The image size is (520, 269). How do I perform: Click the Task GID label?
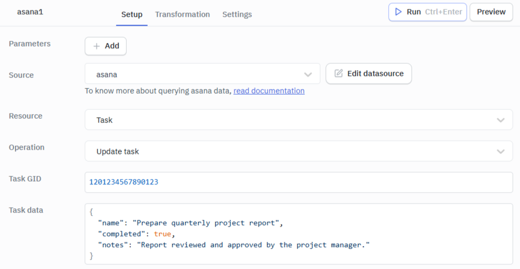click(x=25, y=179)
